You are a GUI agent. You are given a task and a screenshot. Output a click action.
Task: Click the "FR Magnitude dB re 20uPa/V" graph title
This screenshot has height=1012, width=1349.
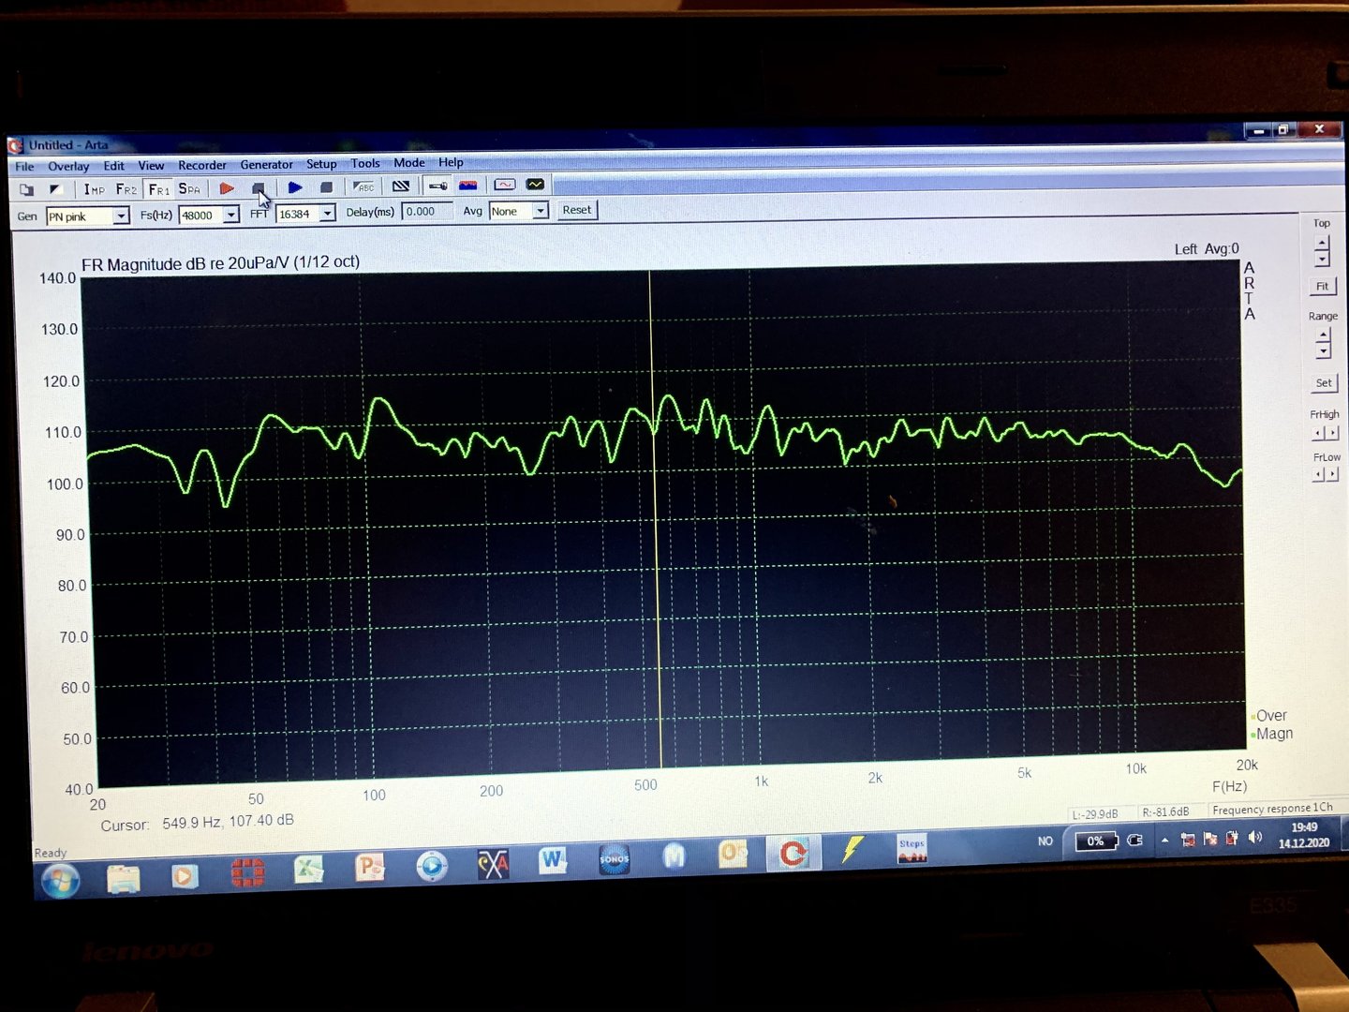click(x=220, y=263)
